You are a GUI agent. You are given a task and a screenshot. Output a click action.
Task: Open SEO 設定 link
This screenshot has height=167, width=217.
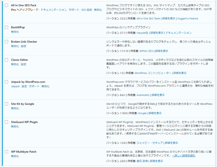pyautogui.click(x=87, y=10)
